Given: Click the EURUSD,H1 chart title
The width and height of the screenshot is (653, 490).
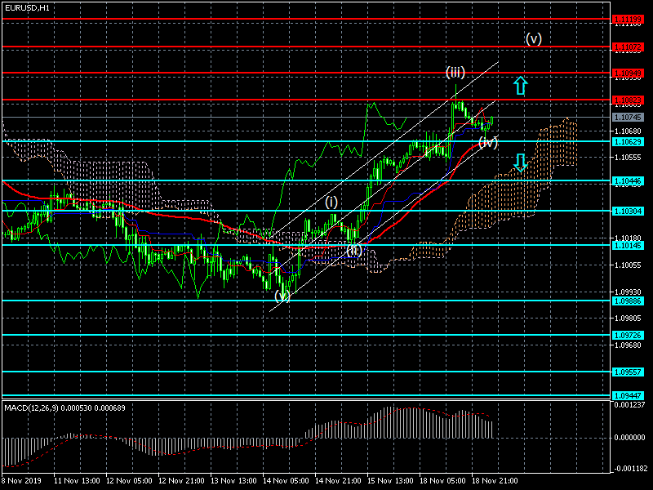Looking at the screenshot, I should 27,8.
